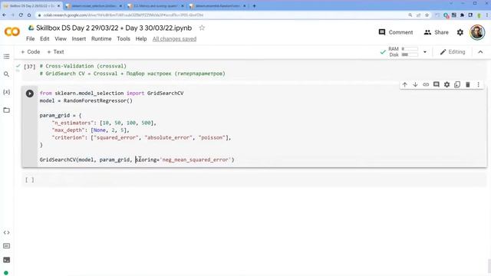Click the notebook title to rename
Image resolution: width=491 pixels, height=276 pixels.
[x=114, y=28]
